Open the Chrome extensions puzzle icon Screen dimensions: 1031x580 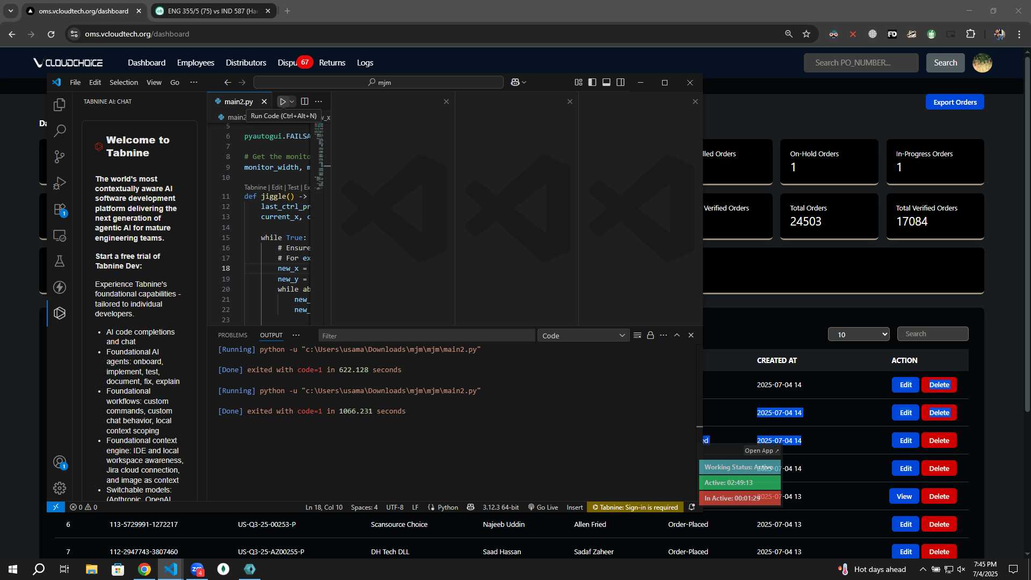coord(970,34)
